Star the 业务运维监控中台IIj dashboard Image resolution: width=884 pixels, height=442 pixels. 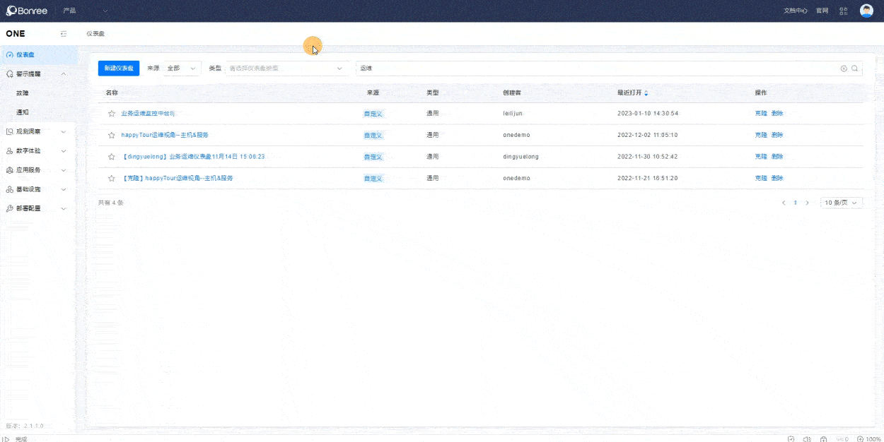pos(111,114)
